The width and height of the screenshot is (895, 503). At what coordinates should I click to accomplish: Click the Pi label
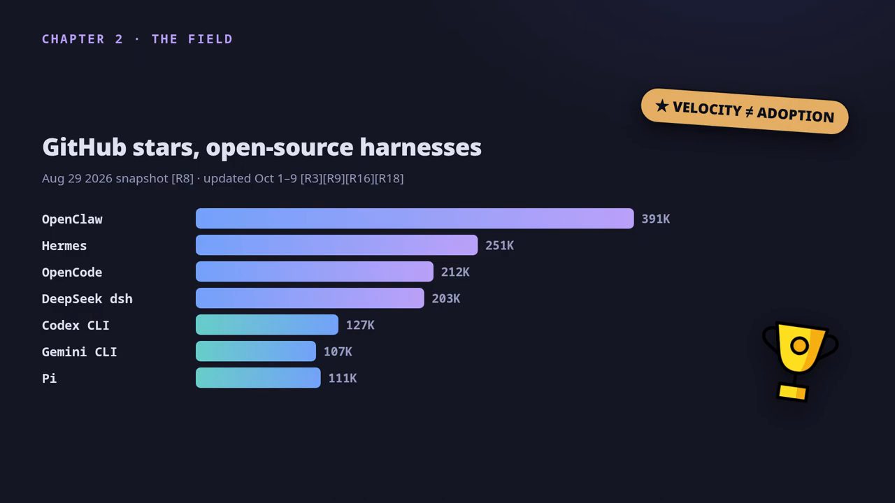pyautogui.click(x=50, y=378)
